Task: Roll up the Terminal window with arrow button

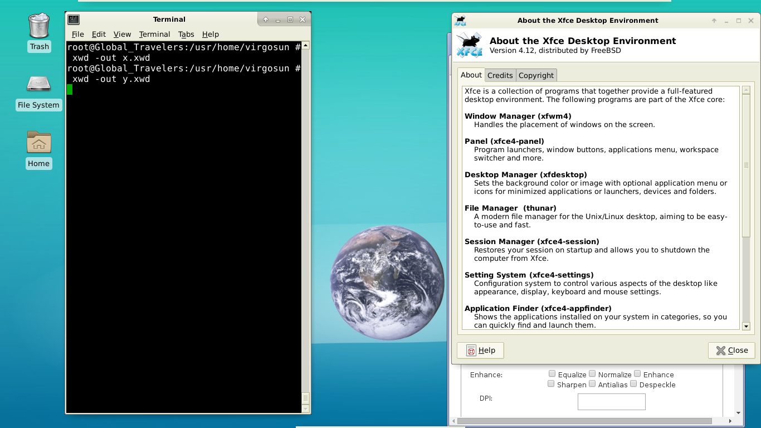Action: point(266,20)
